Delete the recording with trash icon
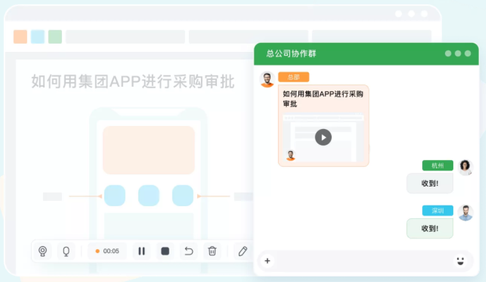This screenshot has height=282, width=486. coord(212,251)
